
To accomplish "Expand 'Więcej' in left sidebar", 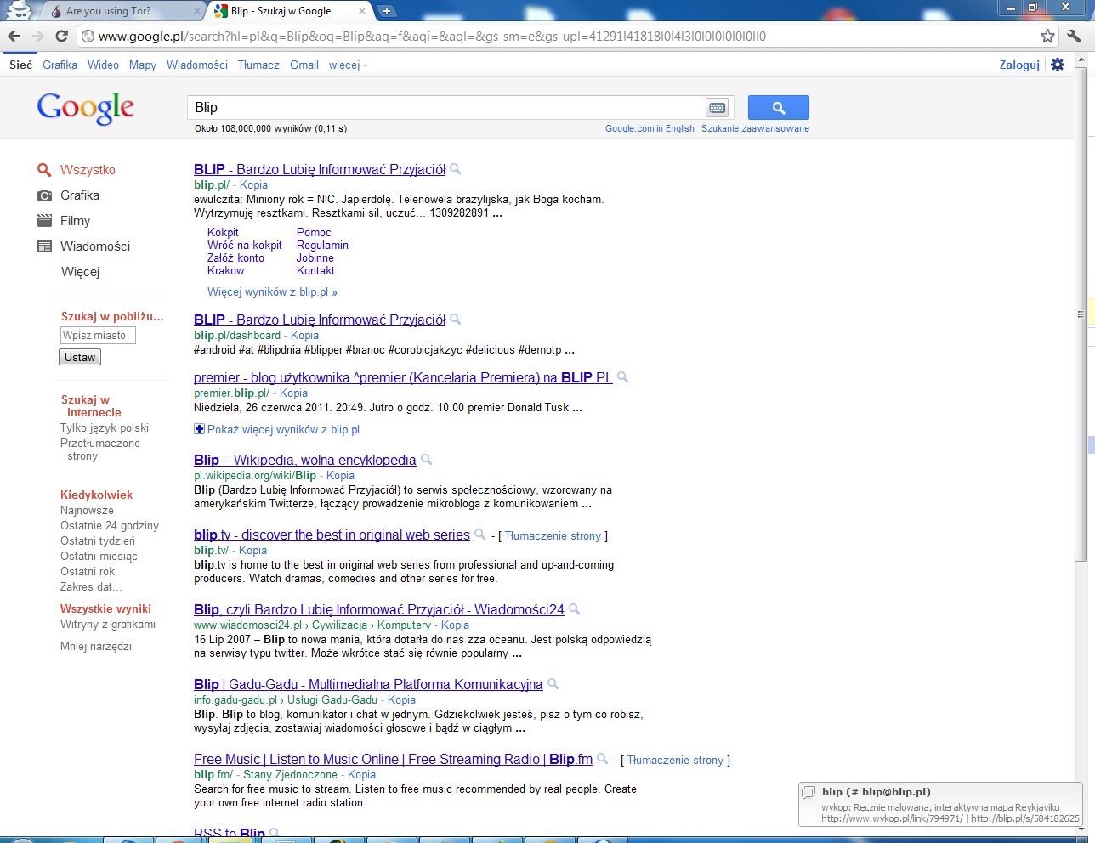I will 81,272.
